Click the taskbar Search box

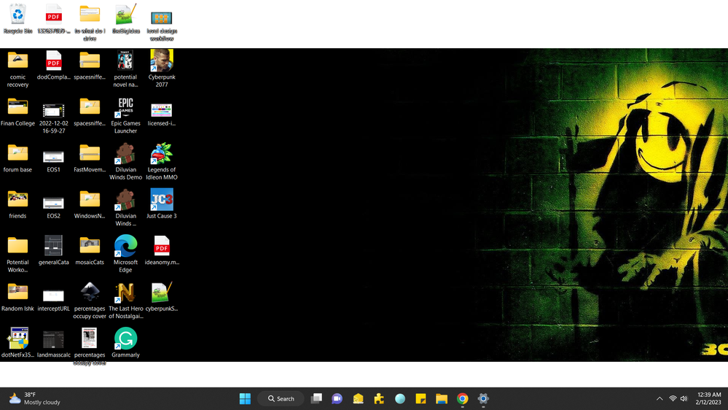281,398
